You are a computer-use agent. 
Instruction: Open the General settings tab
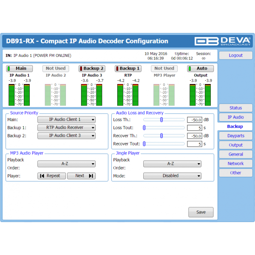pyautogui.click(x=235, y=154)
